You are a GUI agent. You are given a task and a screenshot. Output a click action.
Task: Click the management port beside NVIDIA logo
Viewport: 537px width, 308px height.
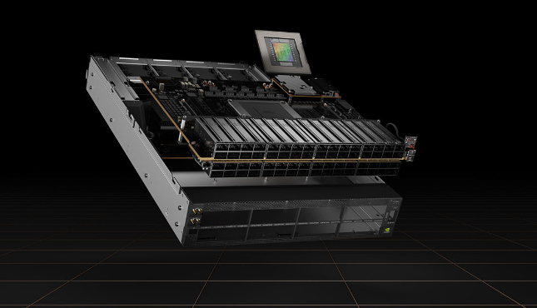coord(390,215)
